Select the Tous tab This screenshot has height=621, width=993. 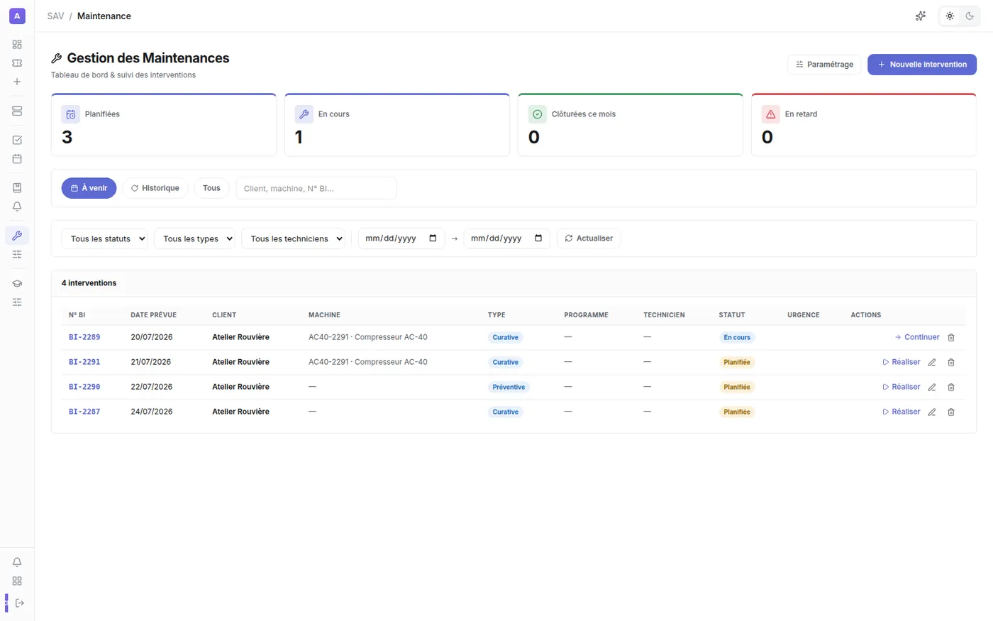[211, 188]
